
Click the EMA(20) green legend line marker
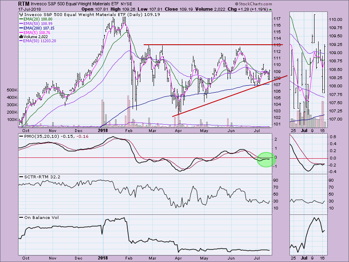coord(22,19)
